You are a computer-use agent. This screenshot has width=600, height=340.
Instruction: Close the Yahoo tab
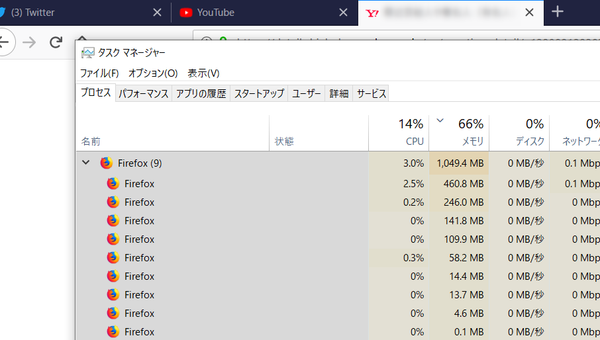(x=529, y=13)
